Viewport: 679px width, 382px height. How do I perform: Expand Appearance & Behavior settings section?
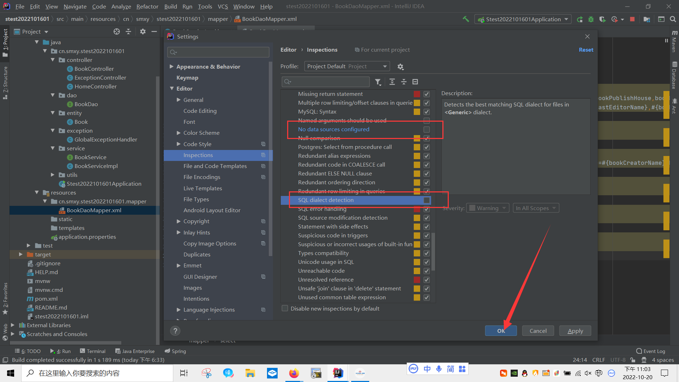tap(172, 66)
